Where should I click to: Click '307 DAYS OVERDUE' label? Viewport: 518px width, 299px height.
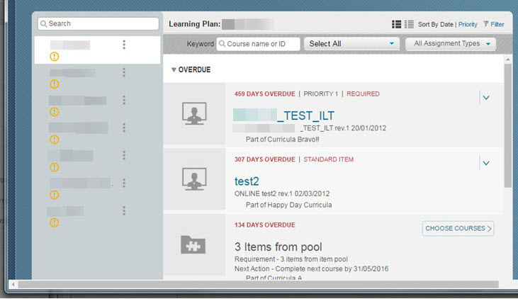(x=264, y=159)
